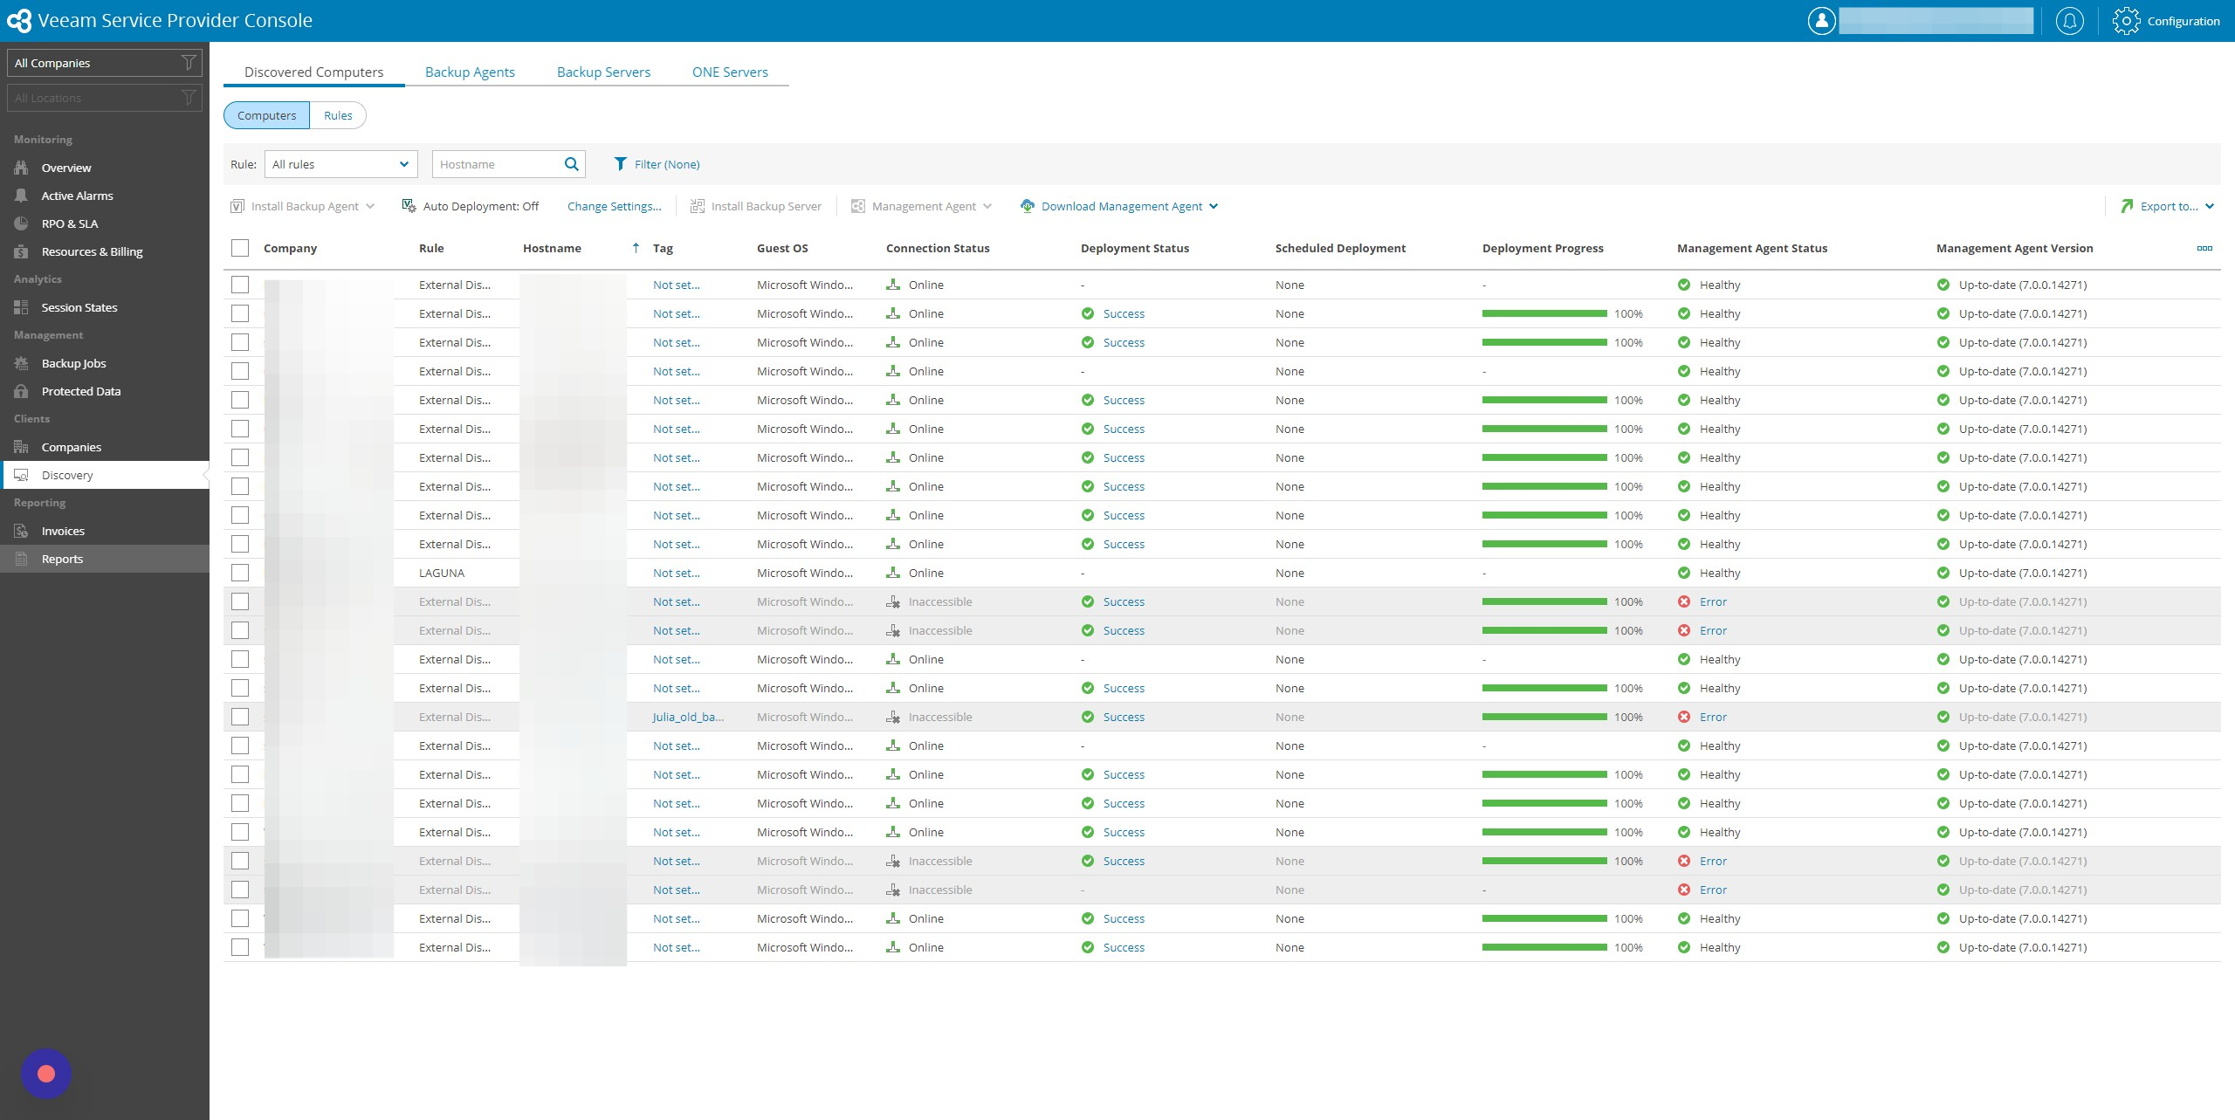Open the notifications bell icon

click(x=2069, y=21)
